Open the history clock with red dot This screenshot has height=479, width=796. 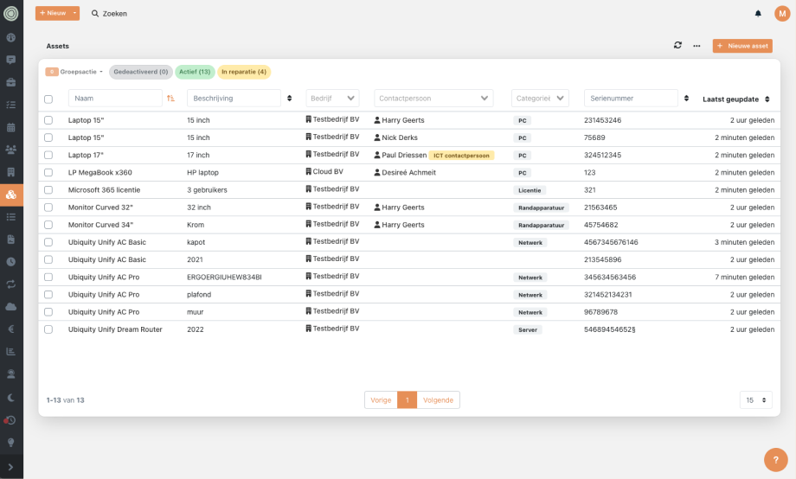coord(10,420)
